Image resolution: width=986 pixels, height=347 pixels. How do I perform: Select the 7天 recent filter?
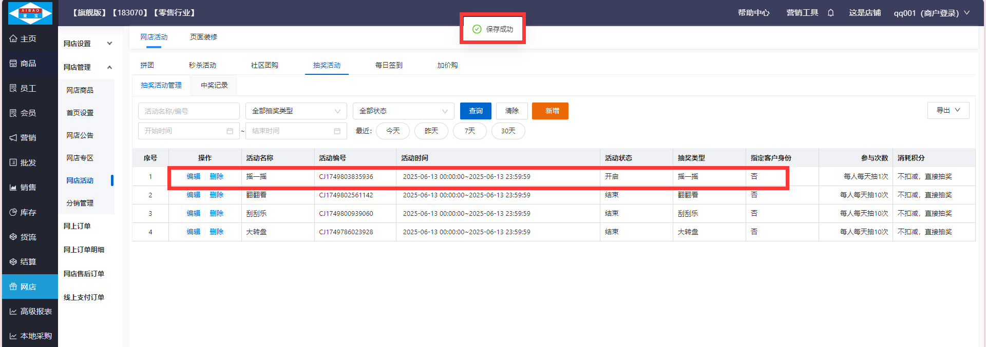point(469,131)
